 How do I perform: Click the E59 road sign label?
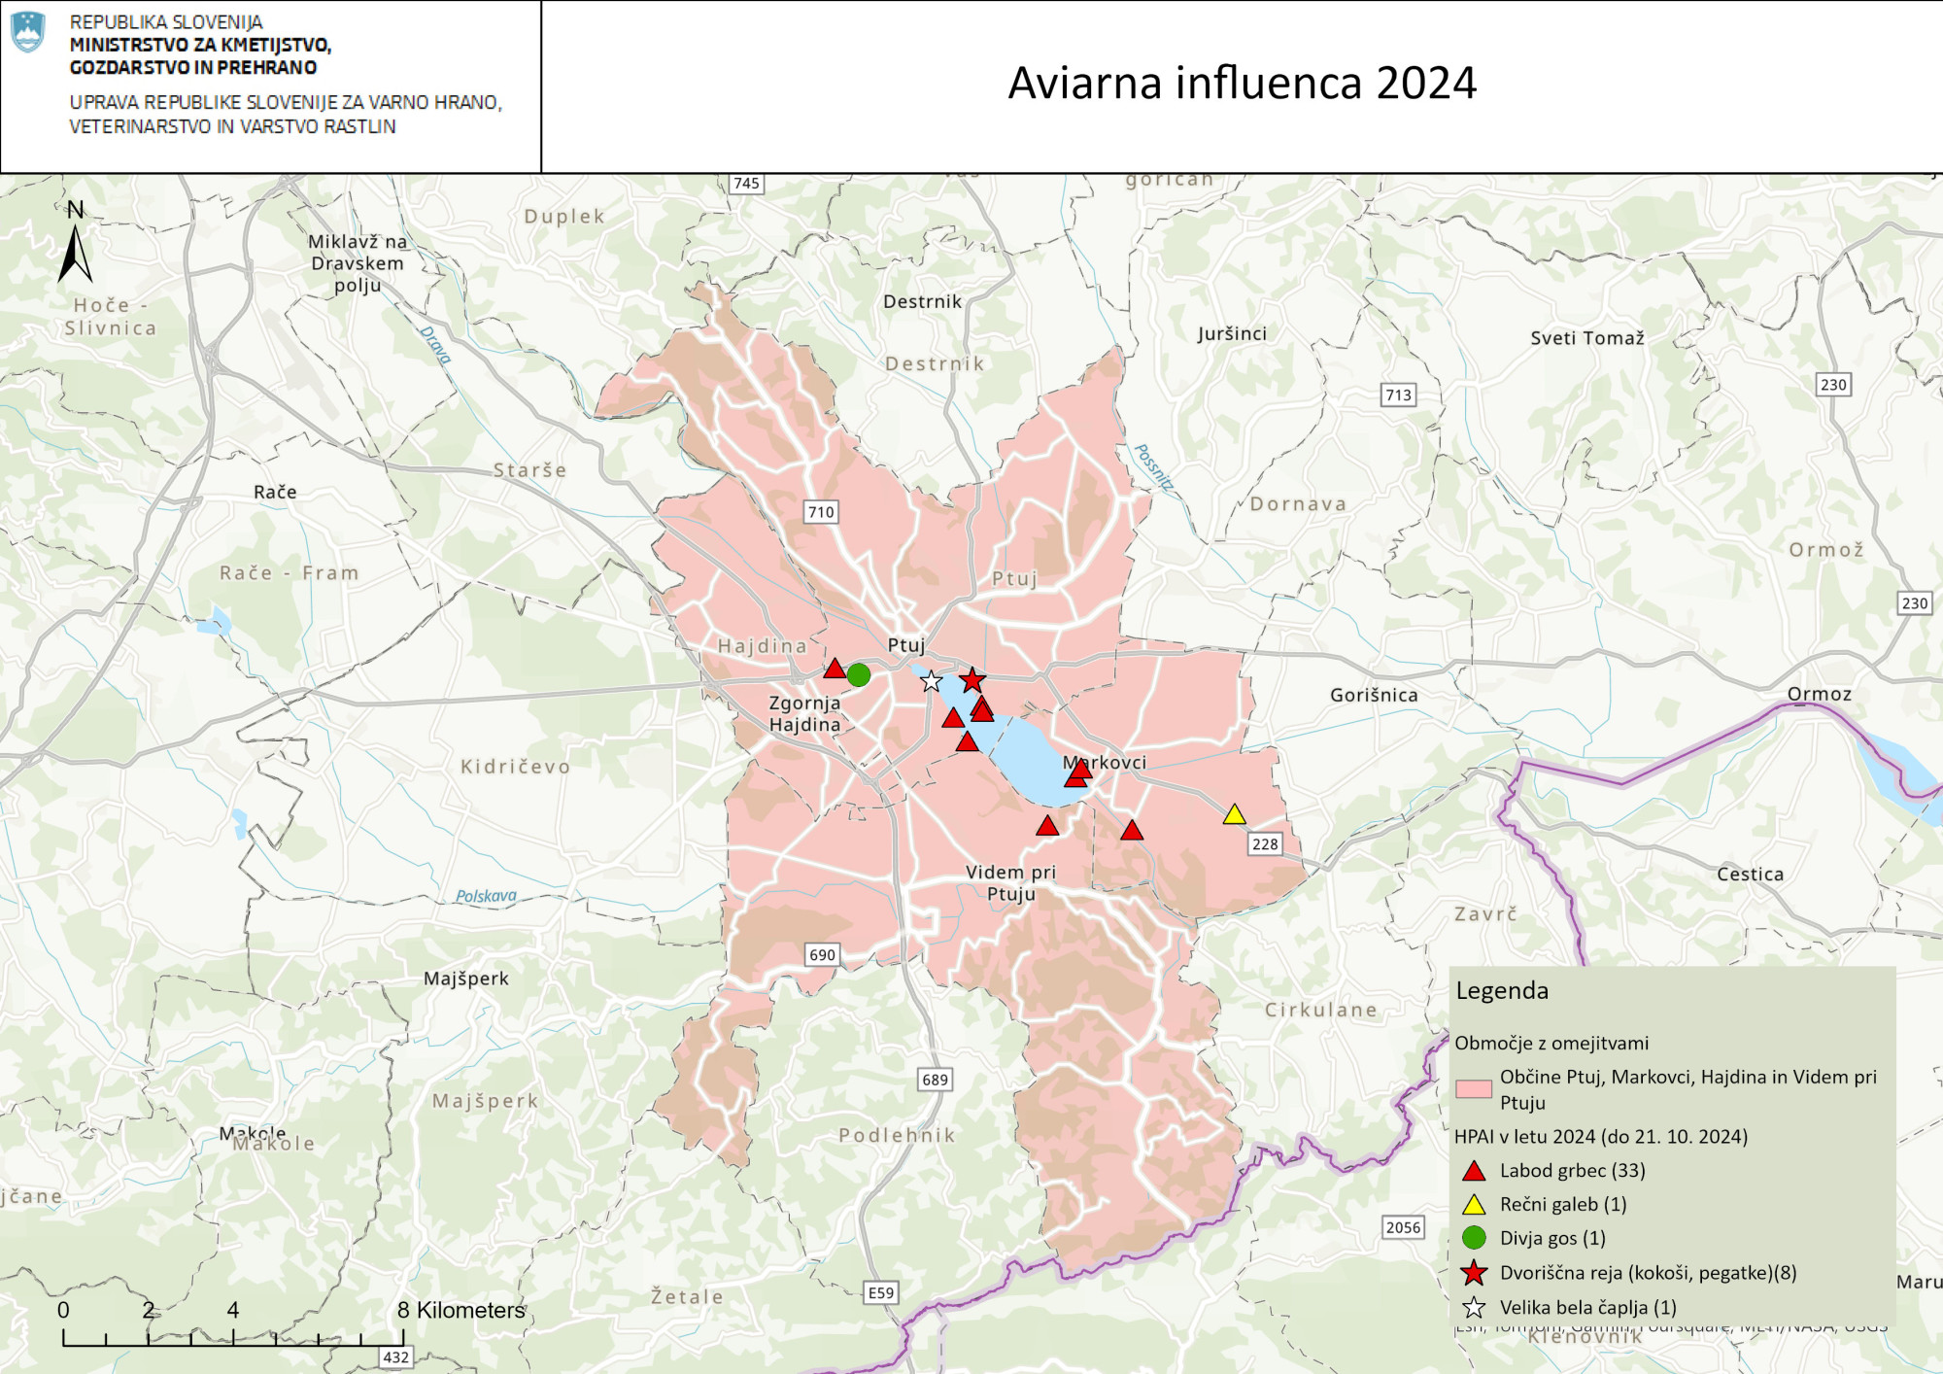pyautogui.click(x=880, y=1292)
